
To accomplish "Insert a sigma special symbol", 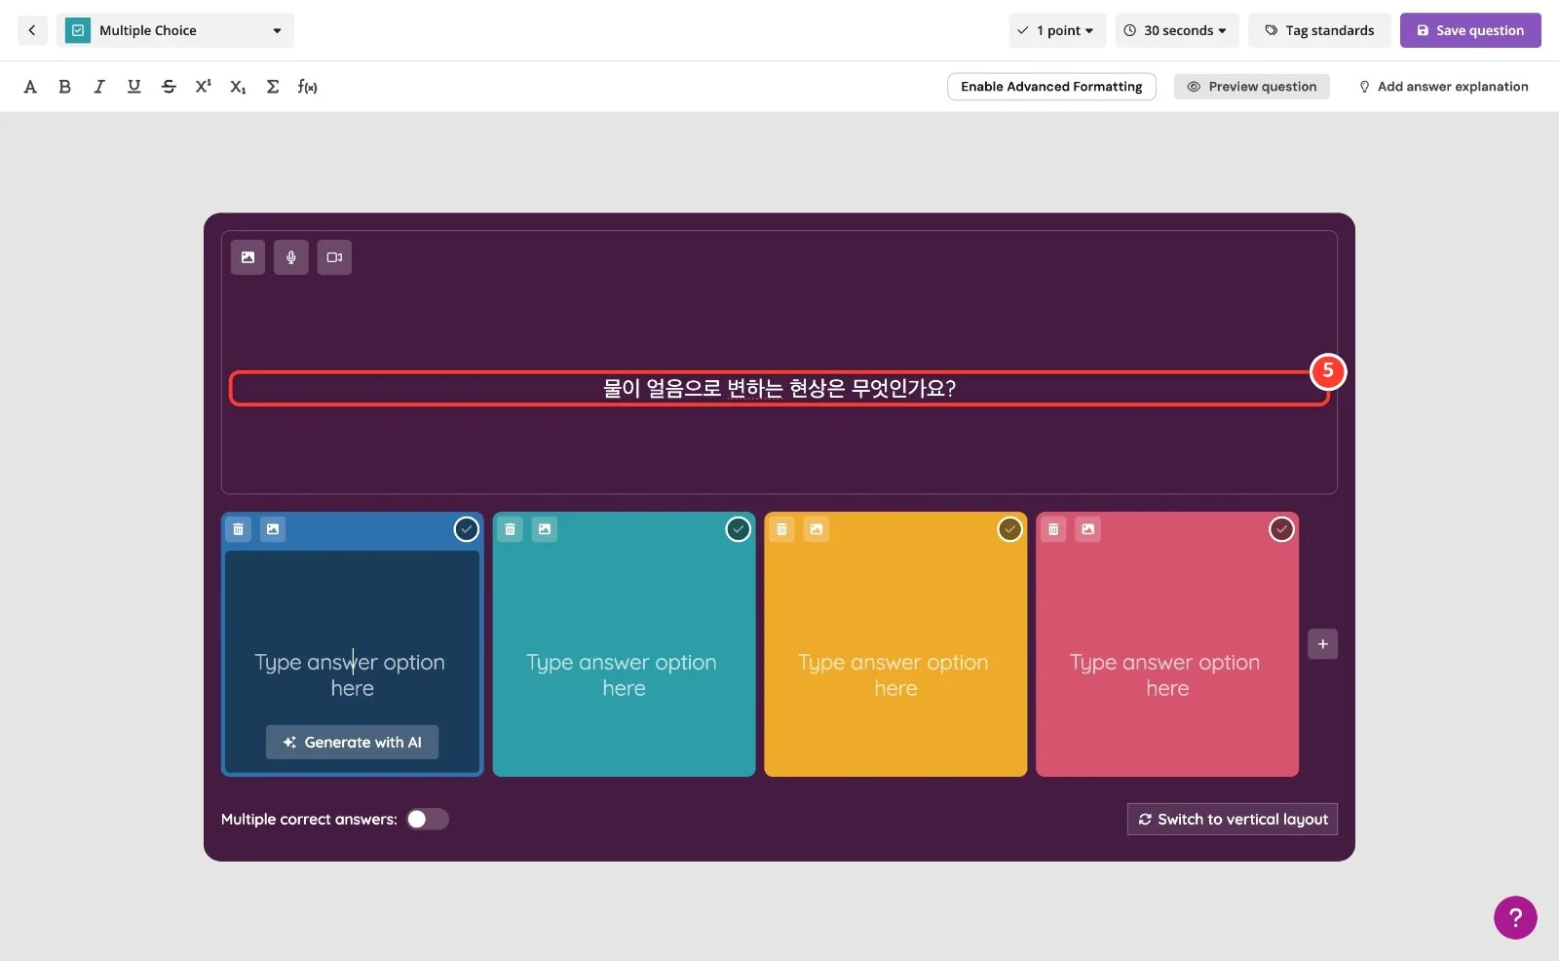I will (273, 87).
